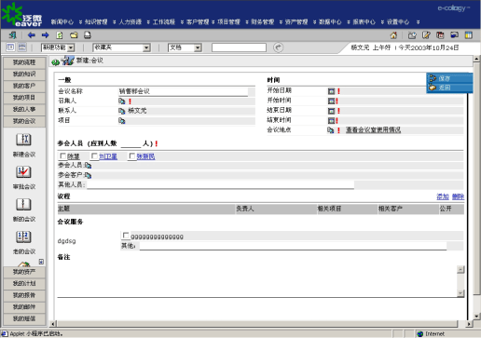Go forward with the blue right arrow
Image resolution: width=481 pixels, height=338 pixels.
coord(46,35)
